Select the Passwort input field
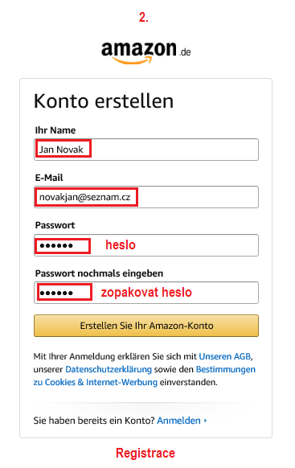The width and height of the screenshot is (295, 468). (146, 245)
